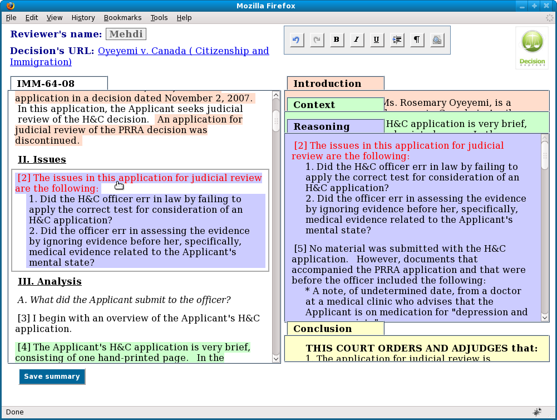The image size is (557, 420).
Task: Click the magnifier preview toolbar icon
Action: pyautogui.click(x=437, y=40)
